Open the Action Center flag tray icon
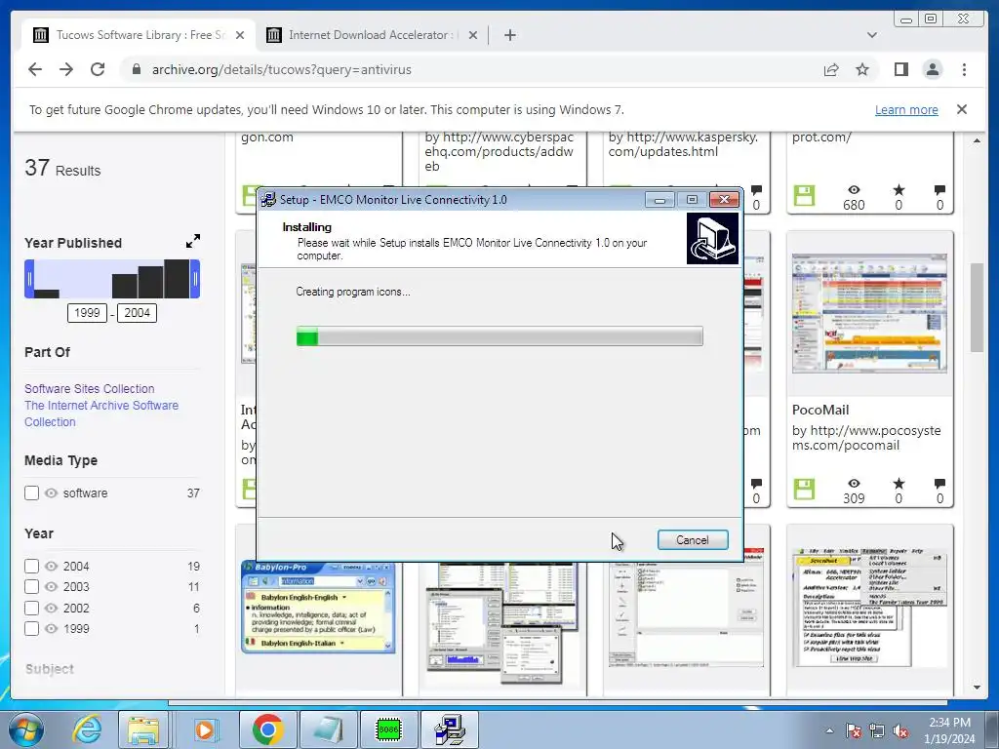Screen dimensions: 999x749 click(853, 730)
